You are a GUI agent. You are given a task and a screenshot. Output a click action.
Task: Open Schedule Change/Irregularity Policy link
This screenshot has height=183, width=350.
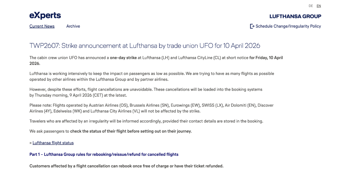tap(288, 26)
